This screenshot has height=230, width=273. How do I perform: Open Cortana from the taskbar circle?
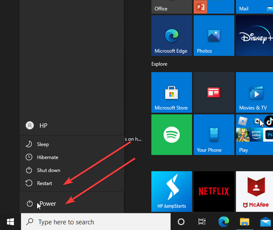(181, 222)
